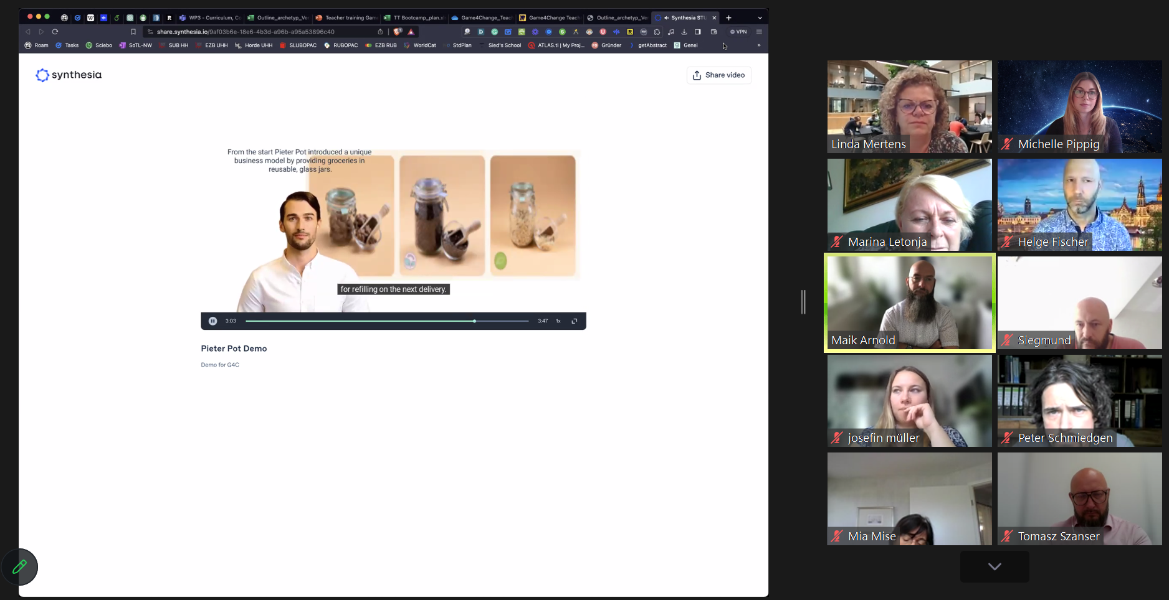Open the share icon in address bar
Screen dimensions: 1169x600
(x=380, y=32)
